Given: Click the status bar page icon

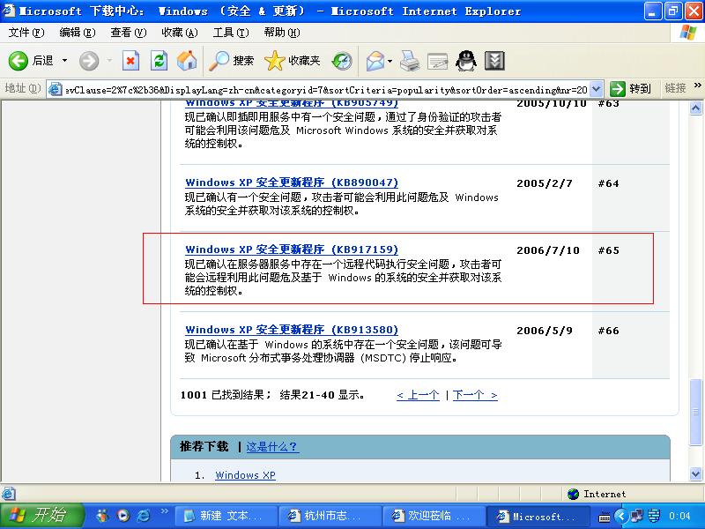Looking at the screenshot, I should [x=9, y=494].
